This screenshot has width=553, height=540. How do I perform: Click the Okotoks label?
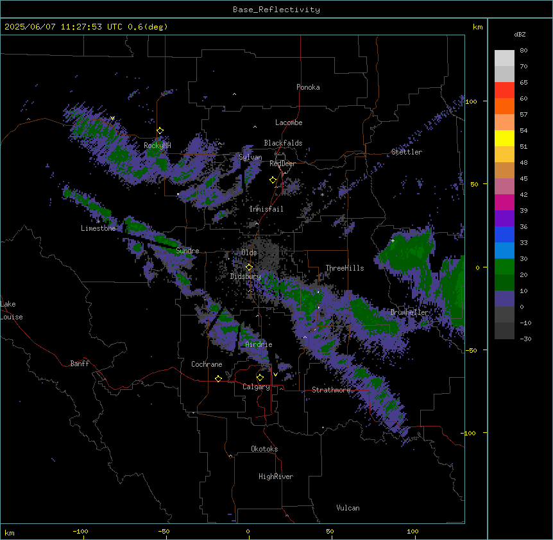[264, 449]
